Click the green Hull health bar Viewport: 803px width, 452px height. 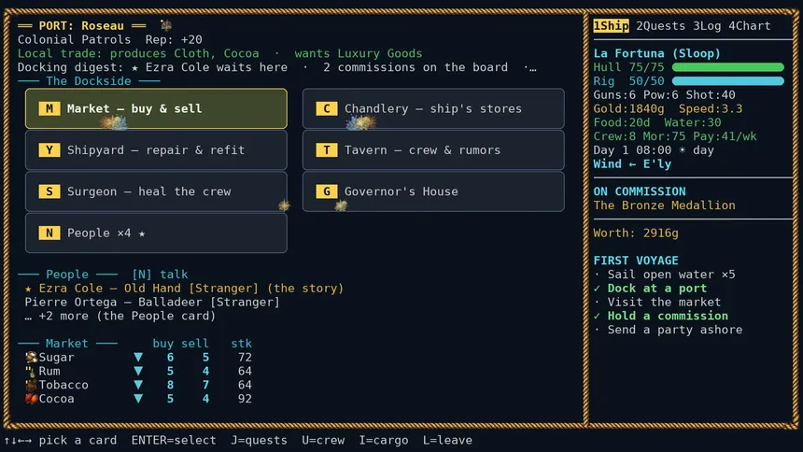point(727,67)
